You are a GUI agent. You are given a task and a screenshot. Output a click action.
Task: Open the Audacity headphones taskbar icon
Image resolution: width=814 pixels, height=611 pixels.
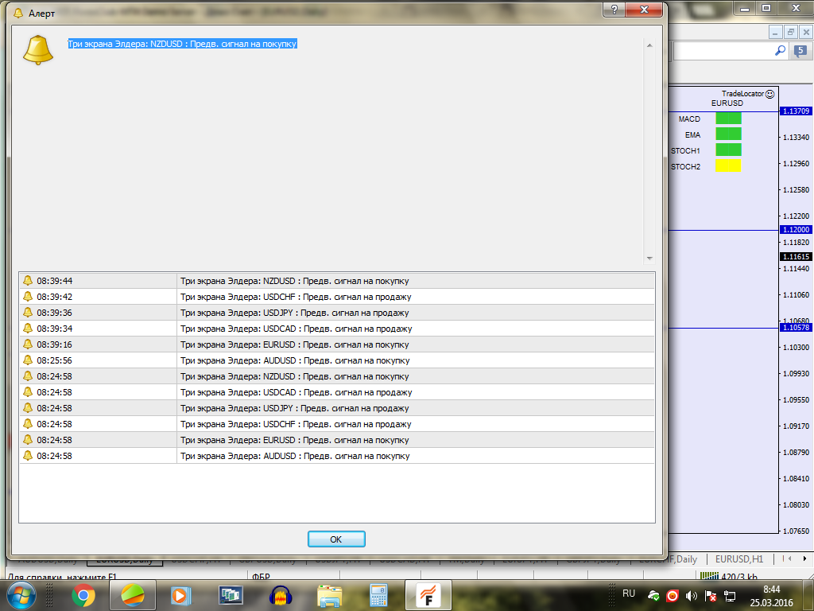(x=281, y=595)
